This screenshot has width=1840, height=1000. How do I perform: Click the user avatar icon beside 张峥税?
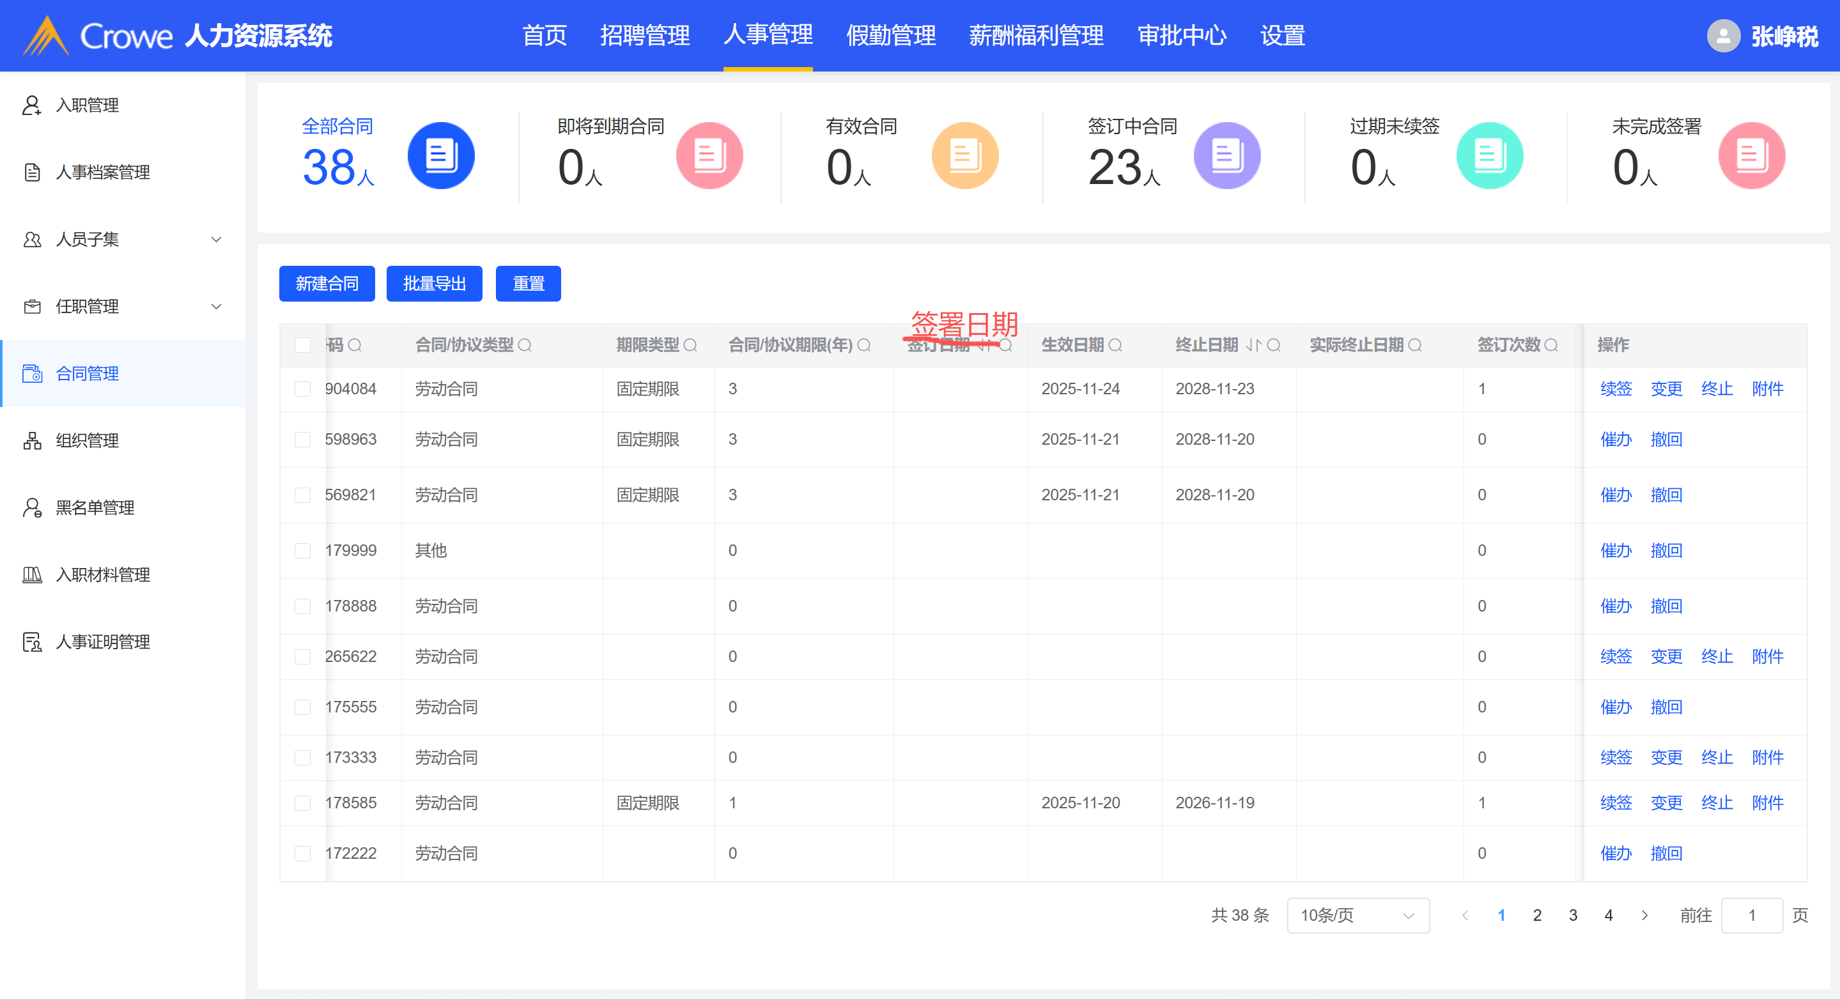1723,36
